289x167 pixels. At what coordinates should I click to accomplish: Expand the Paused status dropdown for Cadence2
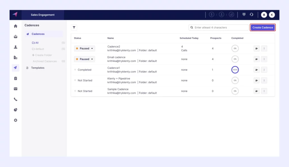click(84, 48)
